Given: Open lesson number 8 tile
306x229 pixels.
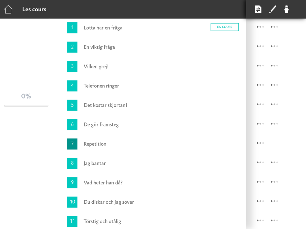Looking at the screenshot, I should 73,163.
